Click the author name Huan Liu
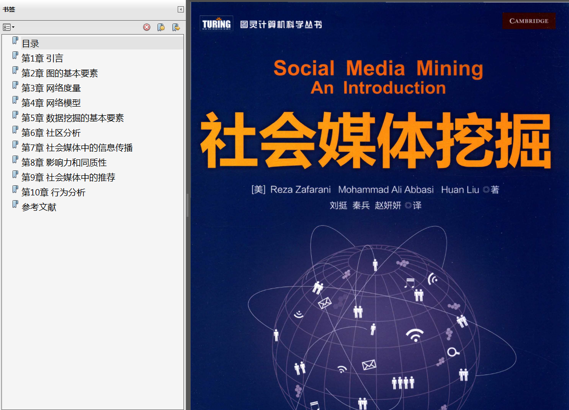The width and height of the screenshot is (569, 410). pos(460,190)
